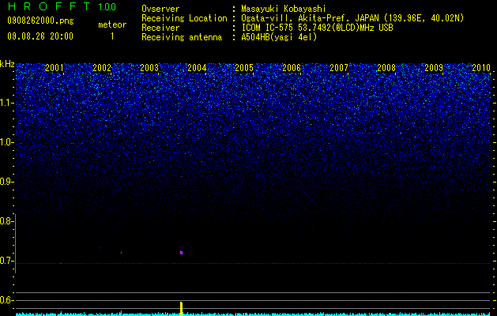Click observer name Masayuki Kobayashi
The width and height of the screenshot is (497, 316).
tap(284, 9)
